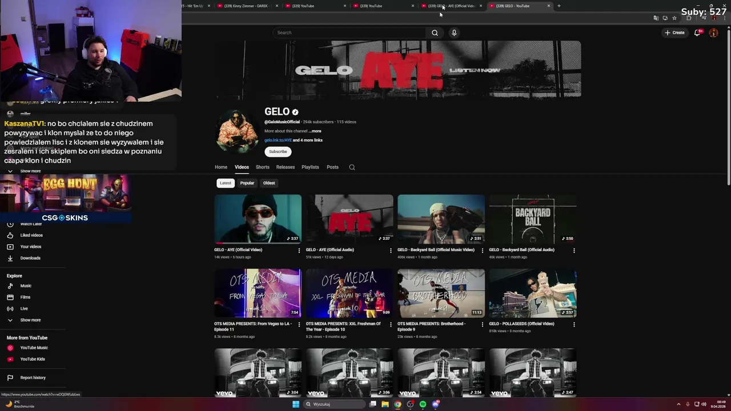This screenshot has height=411, width=731.
Task: Open options for Backyard Ball (Official Music Video)
Action: point(483,250)
